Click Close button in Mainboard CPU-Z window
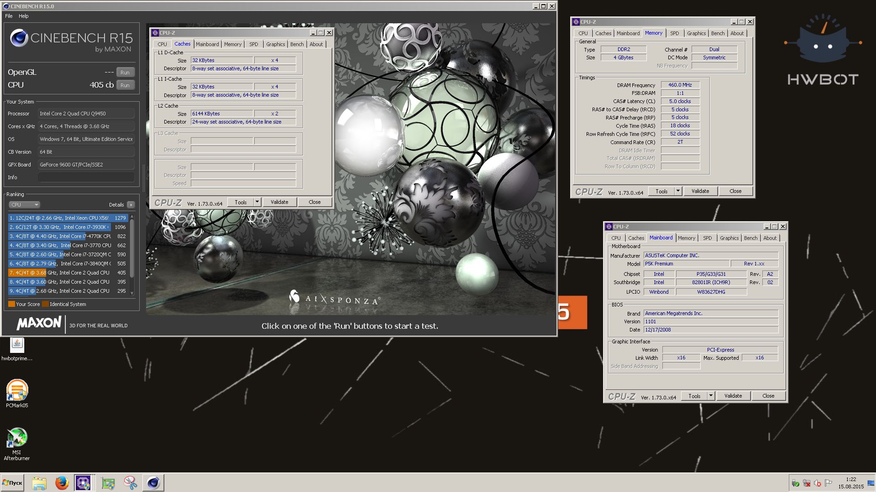The width and height of the screenshot is (876, 492). click(x=768, y=396)
